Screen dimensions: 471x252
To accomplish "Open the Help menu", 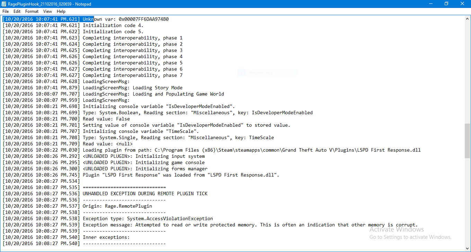I will pyautogui.click(x=61, y=11).
